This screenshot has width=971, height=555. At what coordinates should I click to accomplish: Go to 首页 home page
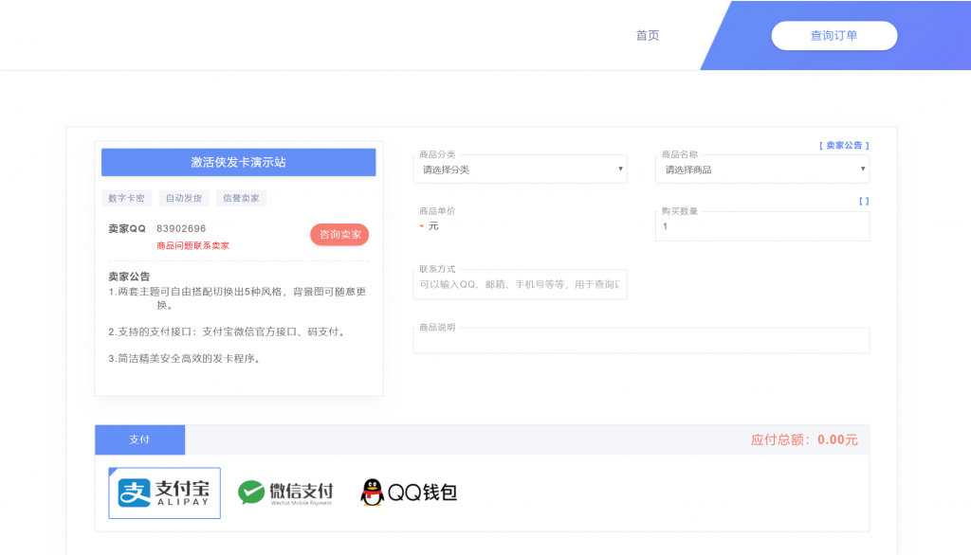(x=648, y=35)
